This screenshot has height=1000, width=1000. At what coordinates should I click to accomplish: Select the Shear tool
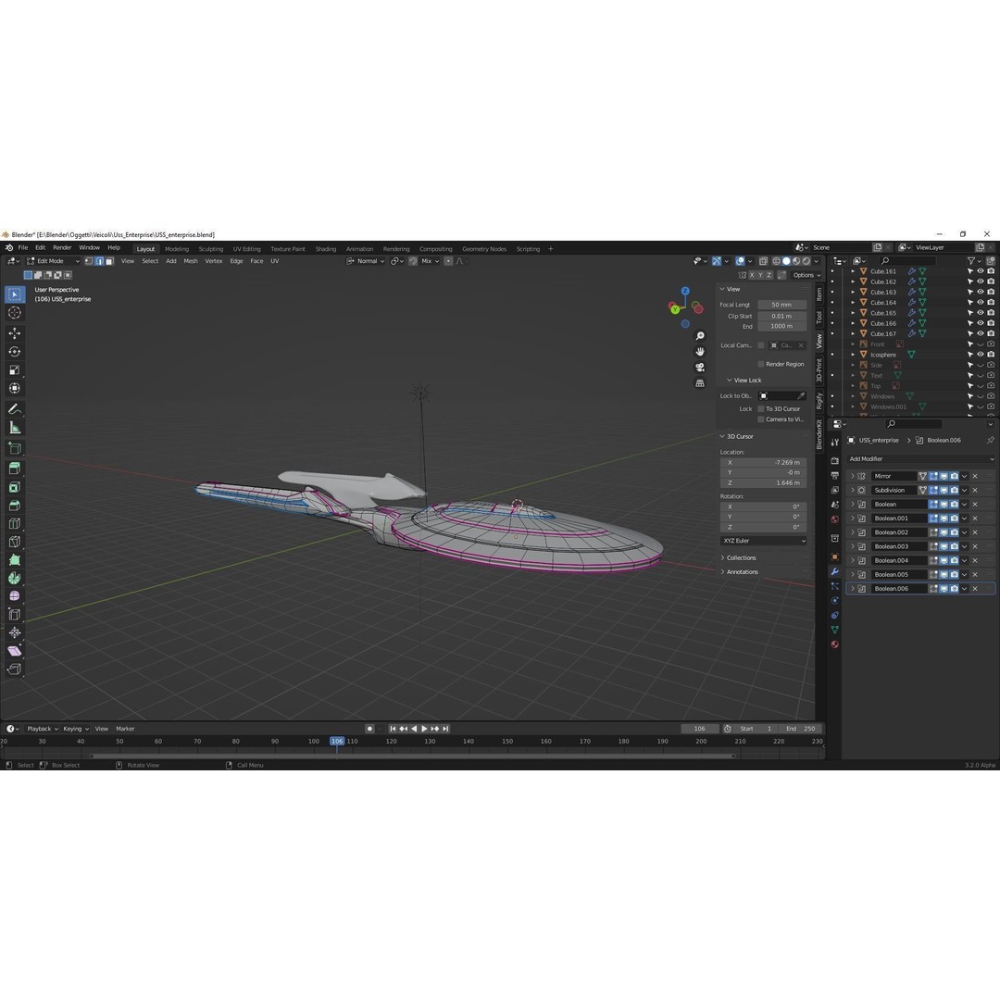15,651
